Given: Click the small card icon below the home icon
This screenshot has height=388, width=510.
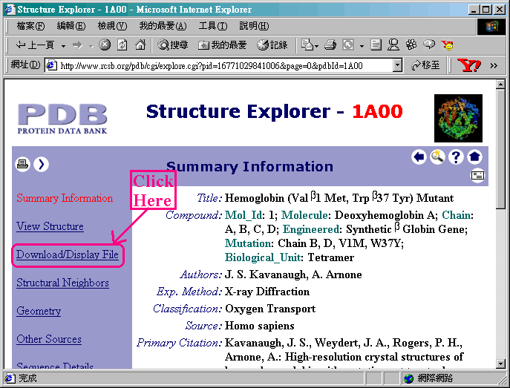Looking at the screenshot, I should coord(477,176).
